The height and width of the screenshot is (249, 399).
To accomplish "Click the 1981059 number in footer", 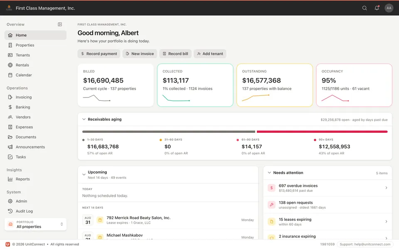I will tap(327, 244).
